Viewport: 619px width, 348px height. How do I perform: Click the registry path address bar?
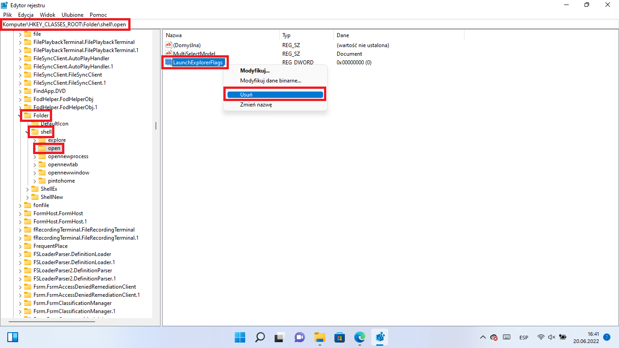tap(309, 24)
